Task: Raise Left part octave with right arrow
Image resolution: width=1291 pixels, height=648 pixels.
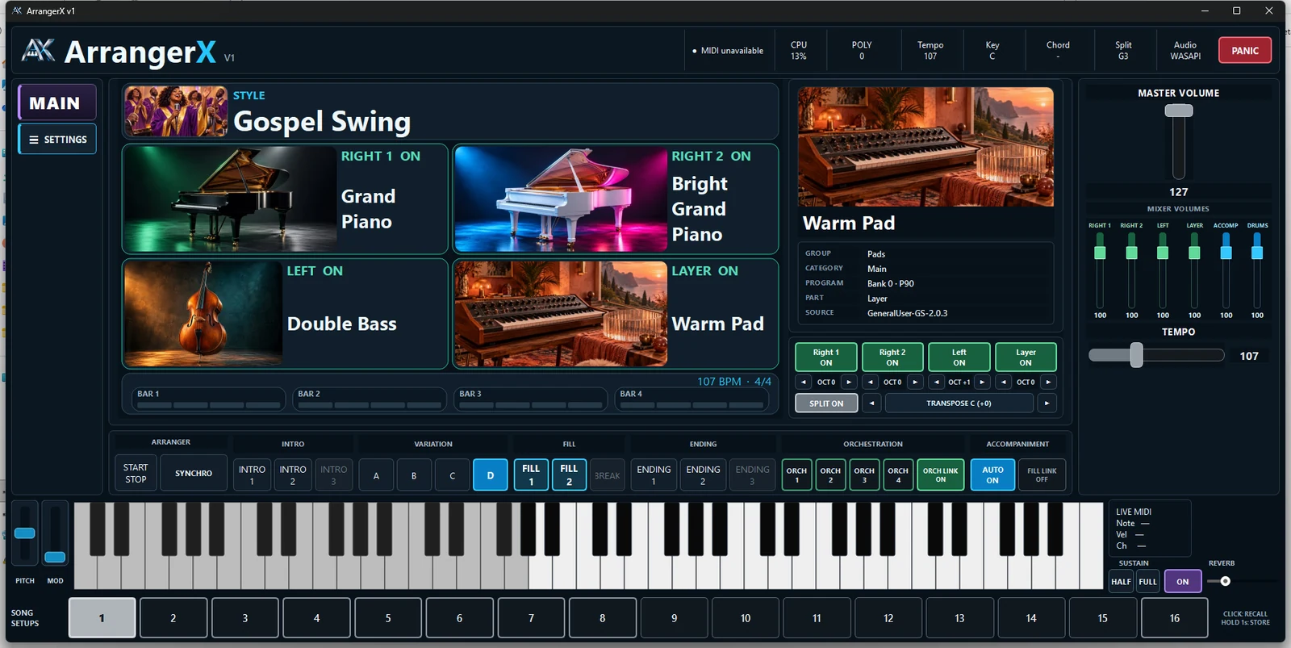Action: 982,382
